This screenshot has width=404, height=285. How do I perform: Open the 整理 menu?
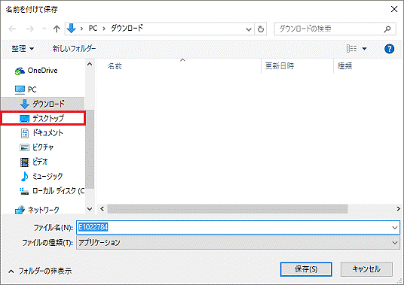click(23, 48)
